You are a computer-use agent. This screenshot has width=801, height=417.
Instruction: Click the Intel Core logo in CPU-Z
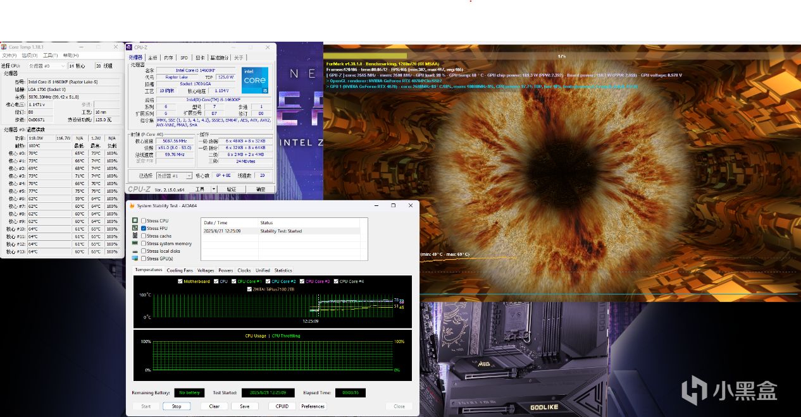pos(254,80)
